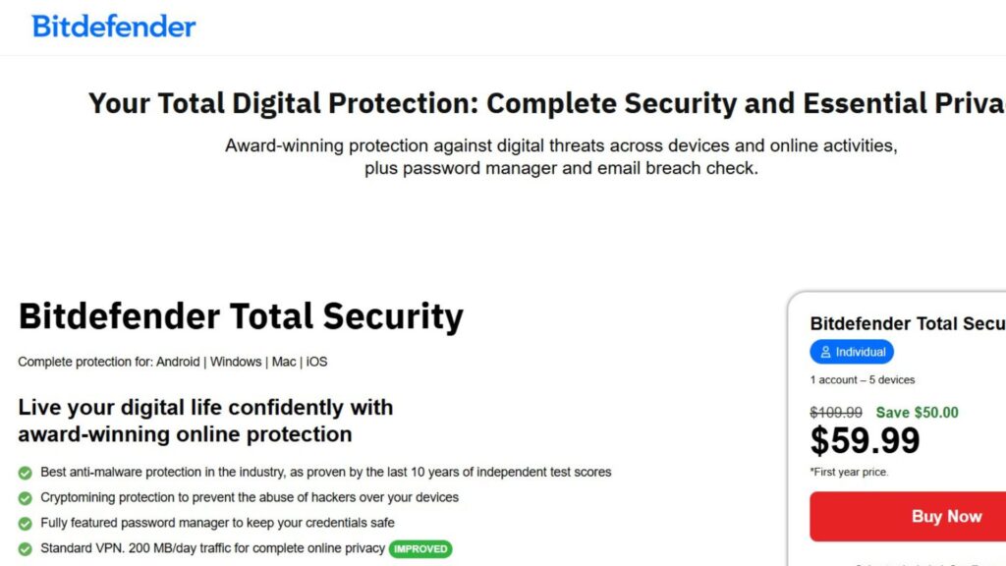Viewport: 1006px width, 566px height.
Task: Click the checkmark beside the password manager feature
Action: tap(25, 524)
